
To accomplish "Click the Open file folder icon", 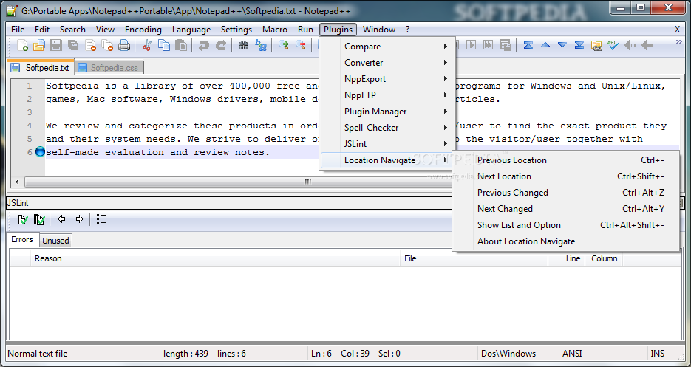I will [x=39, y=45].
